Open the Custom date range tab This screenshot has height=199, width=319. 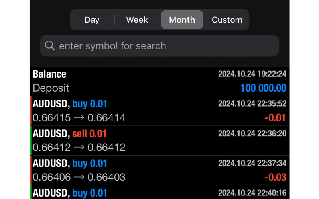[227, 20]
